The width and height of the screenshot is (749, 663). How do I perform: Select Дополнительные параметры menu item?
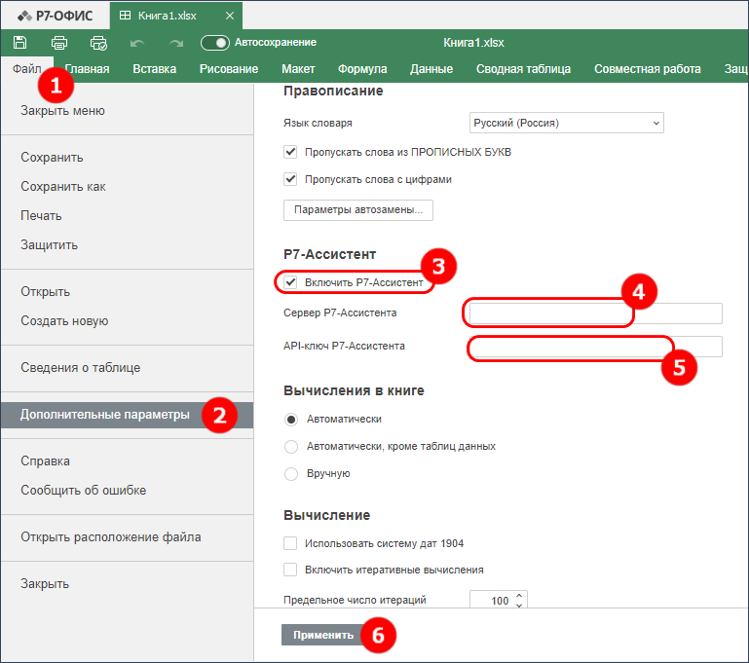coord(127,415)
